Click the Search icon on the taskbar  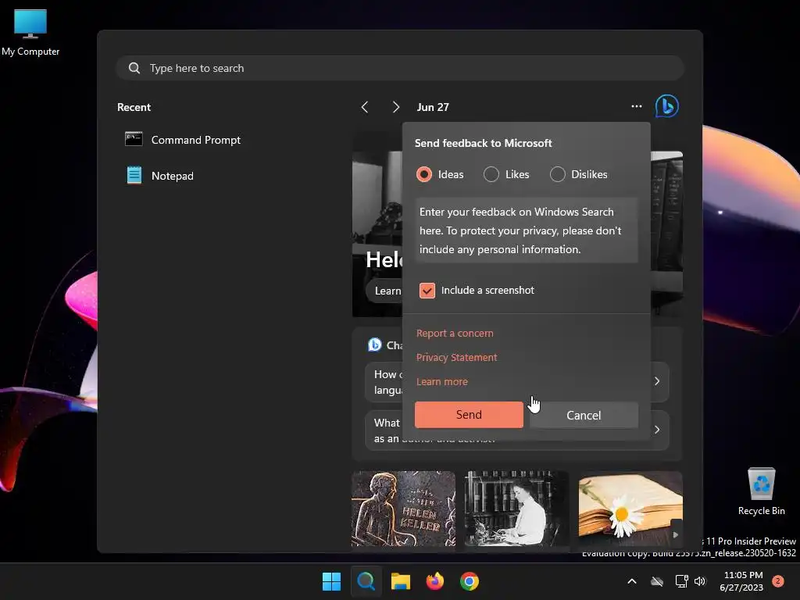[366, 581]
